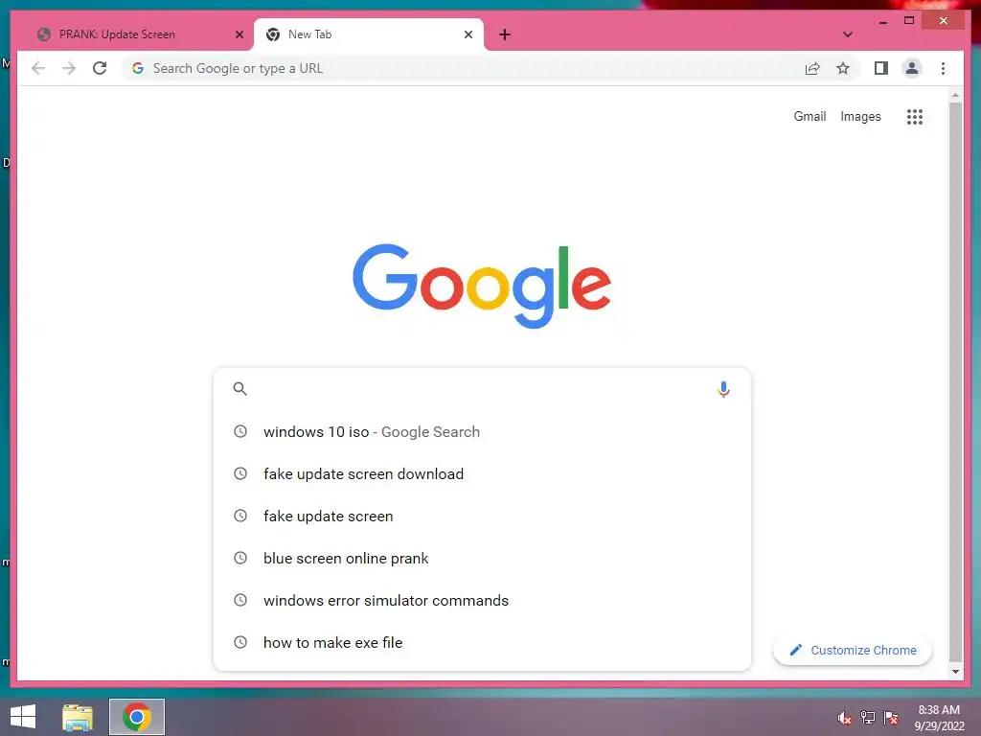The image size is (981, 736).
Task: Open a new tab with plus button
Action: (x=505, y=34)
